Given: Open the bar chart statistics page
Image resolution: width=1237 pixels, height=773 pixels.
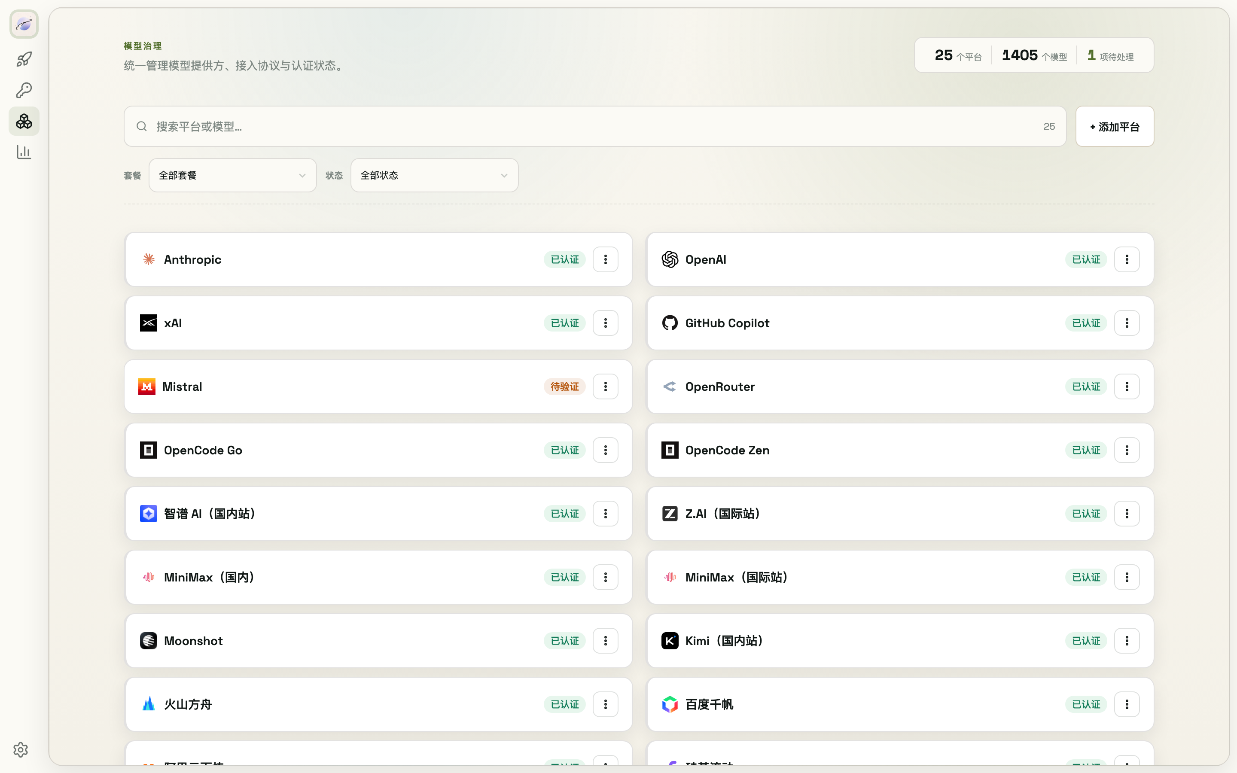Looking at the screenshot, I should 24,152.
